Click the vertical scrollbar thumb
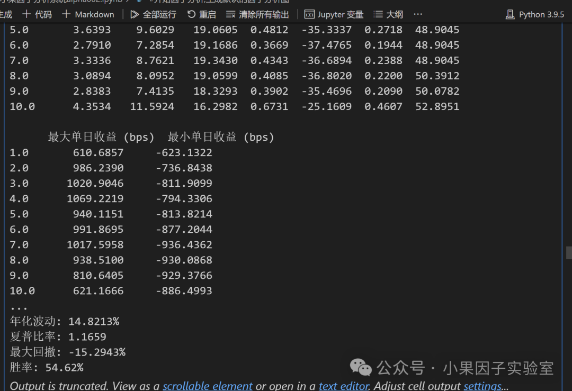This screenshot has width=572, height=391. [569, 253]
